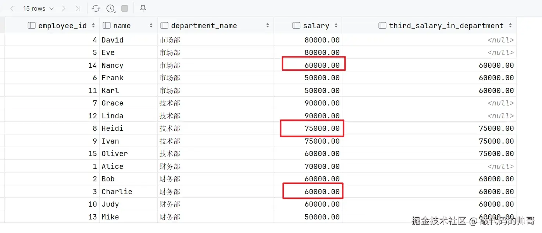Select the third_salary_in_department column header
This screenshot has width=542, height=233.
click(x=429, y=26)
